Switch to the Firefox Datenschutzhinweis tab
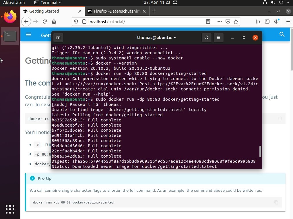The width and height of the screenshot is (293, 219). click(116, 11)
